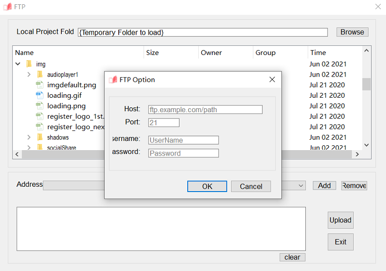This screenshot has height=271, width=386.
Task: Open the Address dropdown list
Action: point(301,186)
